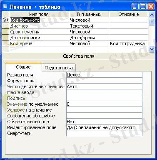Click the description cell of Диагноз row
Screen dimensions: 157x160
[x=129, y=26]
